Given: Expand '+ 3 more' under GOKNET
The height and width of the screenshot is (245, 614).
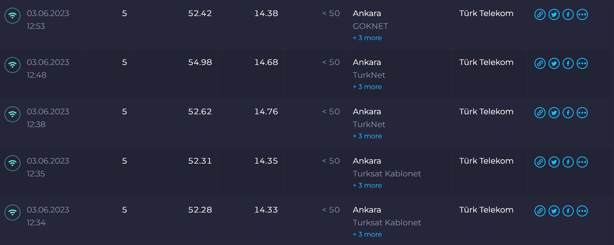Looking at the screenshot, I should 367,38.
